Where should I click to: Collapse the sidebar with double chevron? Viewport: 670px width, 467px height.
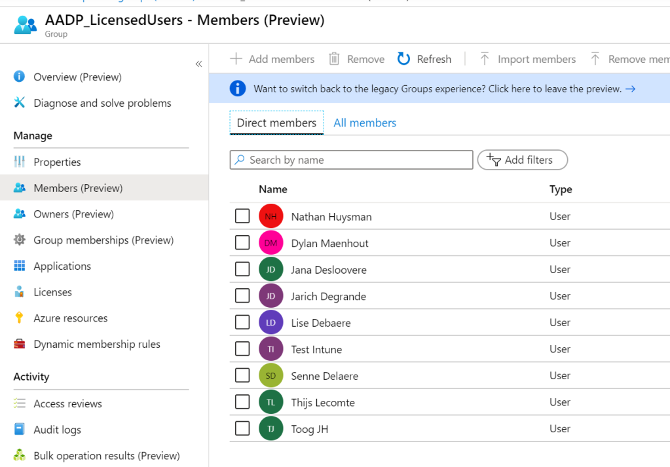pos(198,64)
